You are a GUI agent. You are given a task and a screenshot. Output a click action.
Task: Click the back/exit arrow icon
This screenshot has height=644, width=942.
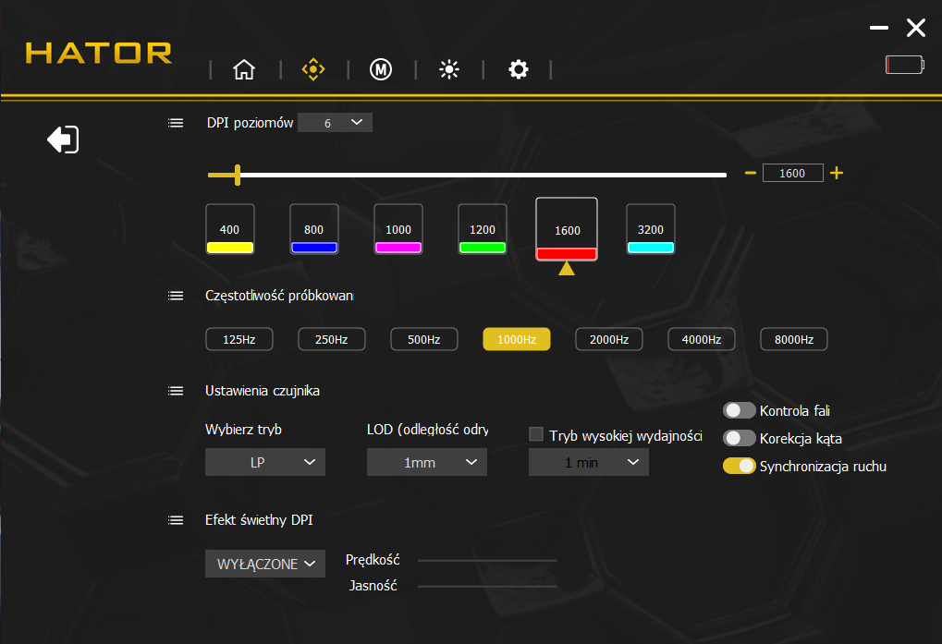[63, 140]
